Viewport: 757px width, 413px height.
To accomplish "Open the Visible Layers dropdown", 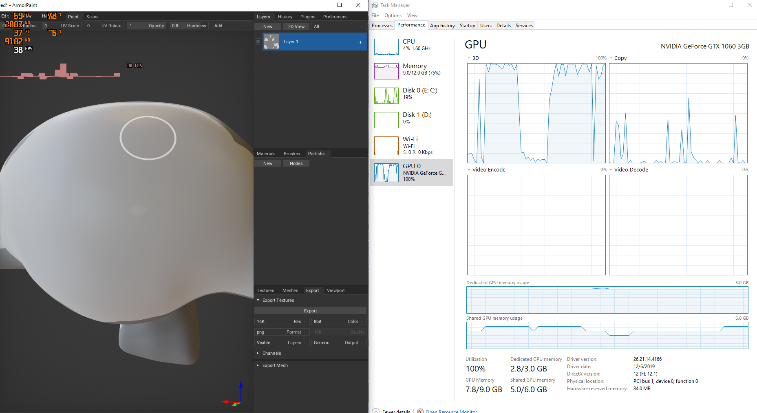I will [282, 343].
